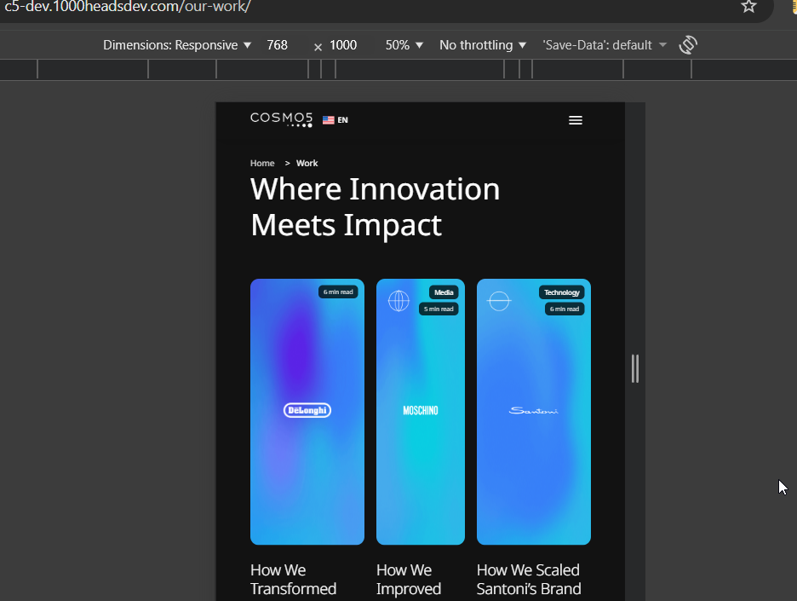Click the 6 min read badge on DeLonghi card
Image resolution: width=797 pixels, height=601 pixels.
pos(338,292)
